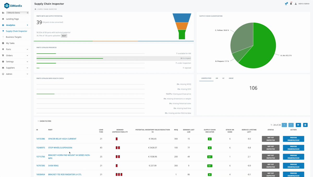Click the Reset button
Viewport: 313px width, 177px height.
tap(64, 36)
